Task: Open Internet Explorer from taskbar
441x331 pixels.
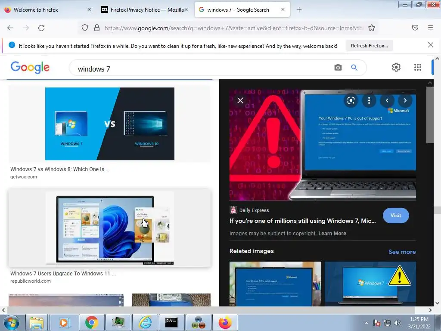Action: pos(145,322)
